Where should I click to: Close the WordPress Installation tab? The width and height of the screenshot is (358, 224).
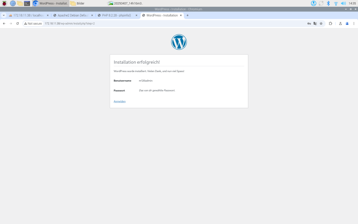181,15
